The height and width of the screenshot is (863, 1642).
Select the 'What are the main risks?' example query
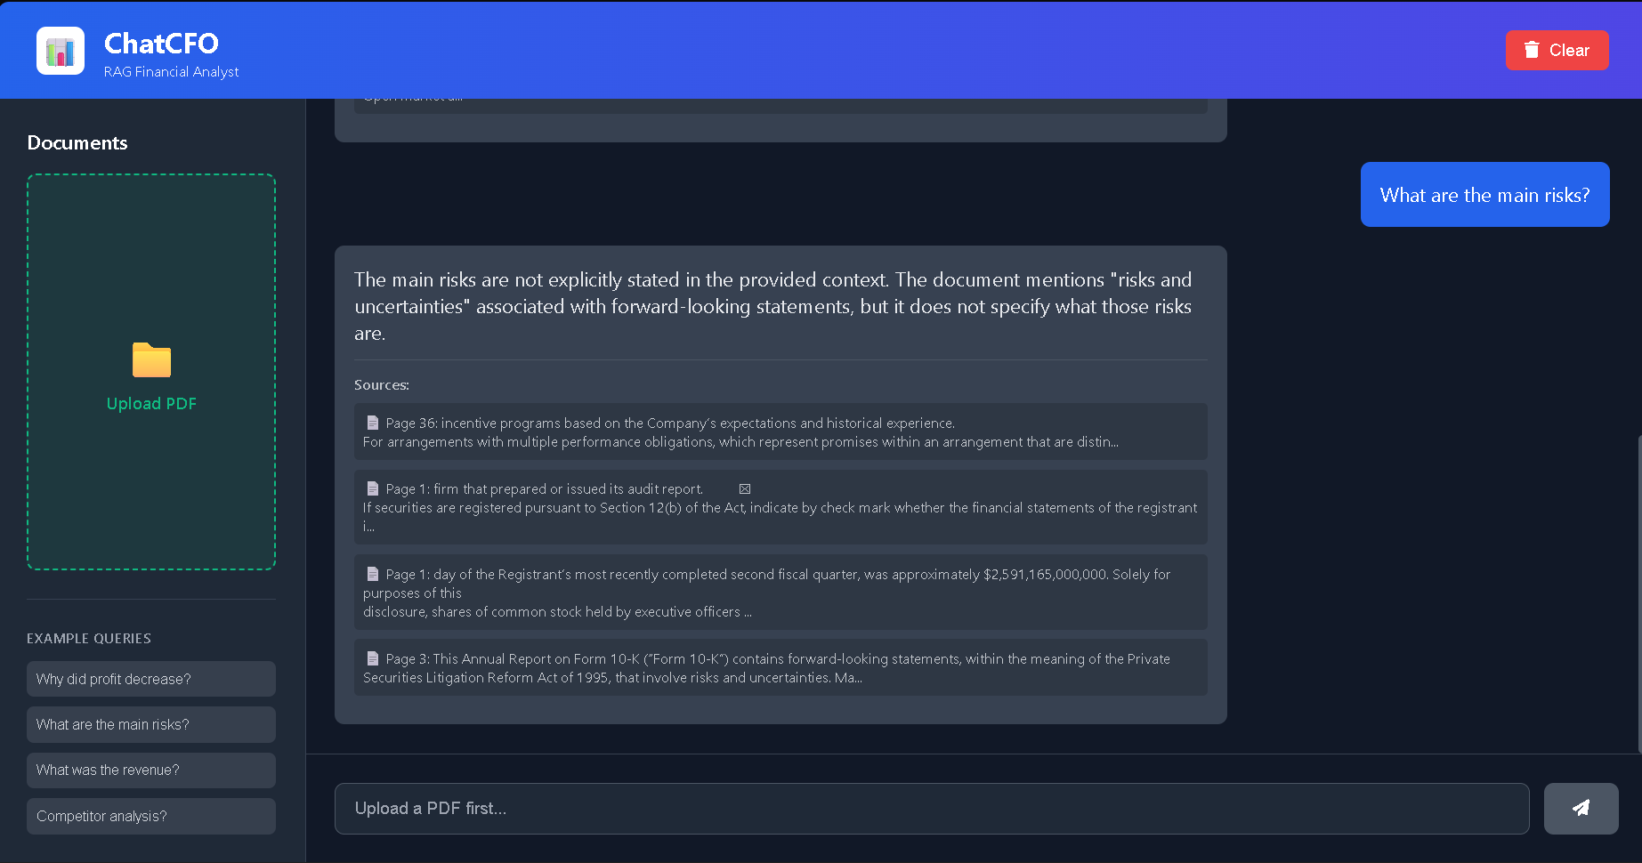point(150,724)
